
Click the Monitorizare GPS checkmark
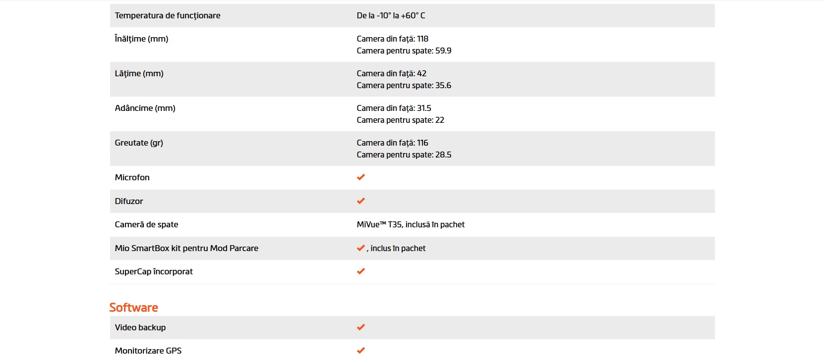pos(361,351)
